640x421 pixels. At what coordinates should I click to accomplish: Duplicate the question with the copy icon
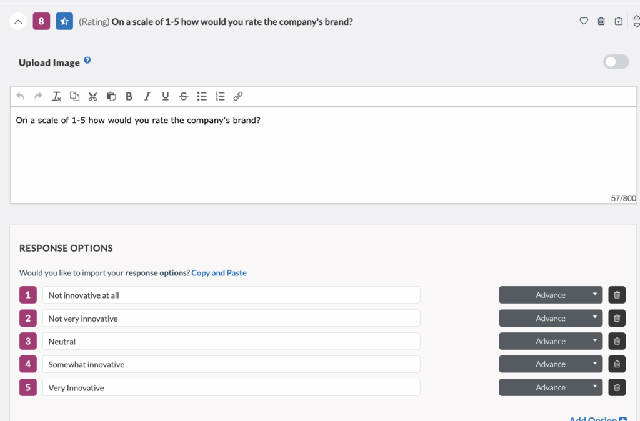[618, 21]
